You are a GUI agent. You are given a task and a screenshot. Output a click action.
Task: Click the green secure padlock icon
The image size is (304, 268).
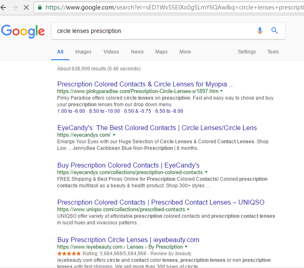pos(40,7)
